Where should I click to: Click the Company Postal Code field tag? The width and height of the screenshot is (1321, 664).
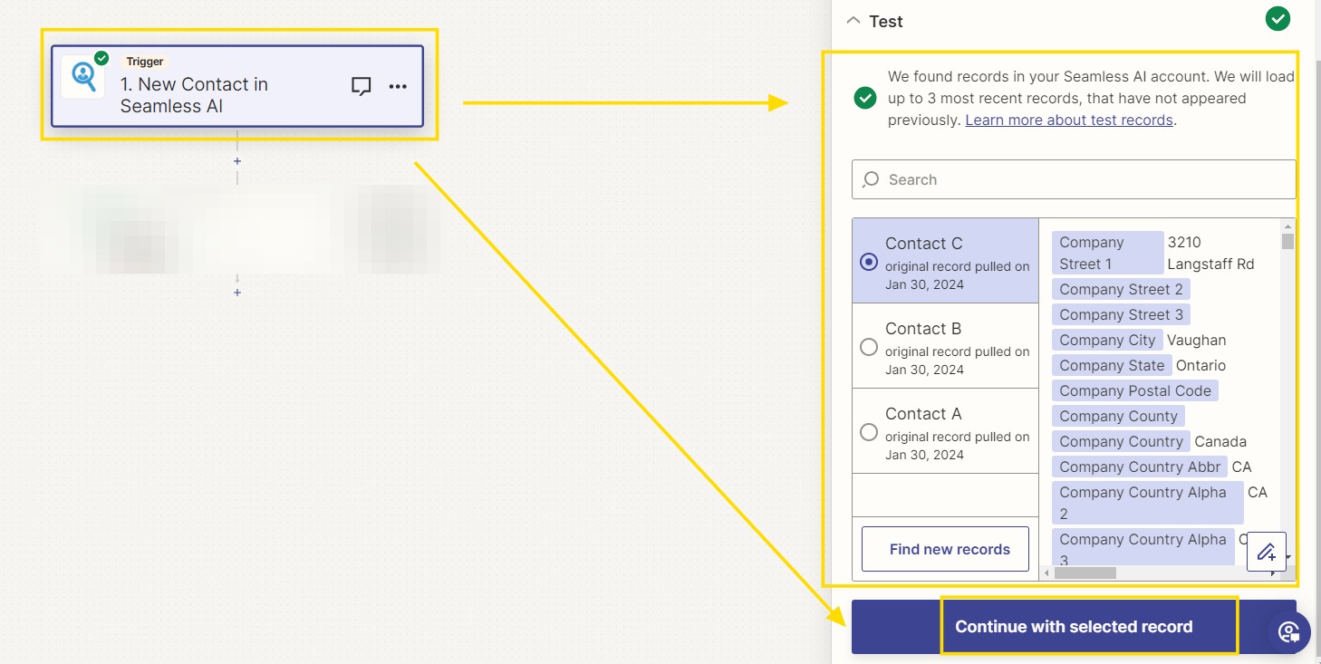(x=1135, y=390)
